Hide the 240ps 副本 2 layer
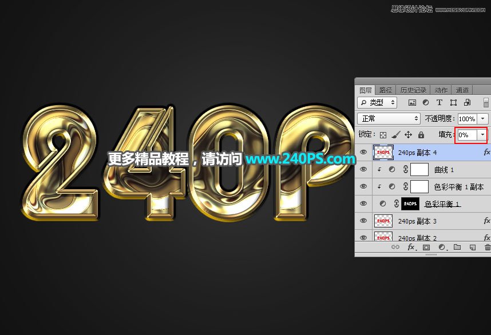Image resolution: width=491 pixels, height=335 pixels. [x=363, y=237]
